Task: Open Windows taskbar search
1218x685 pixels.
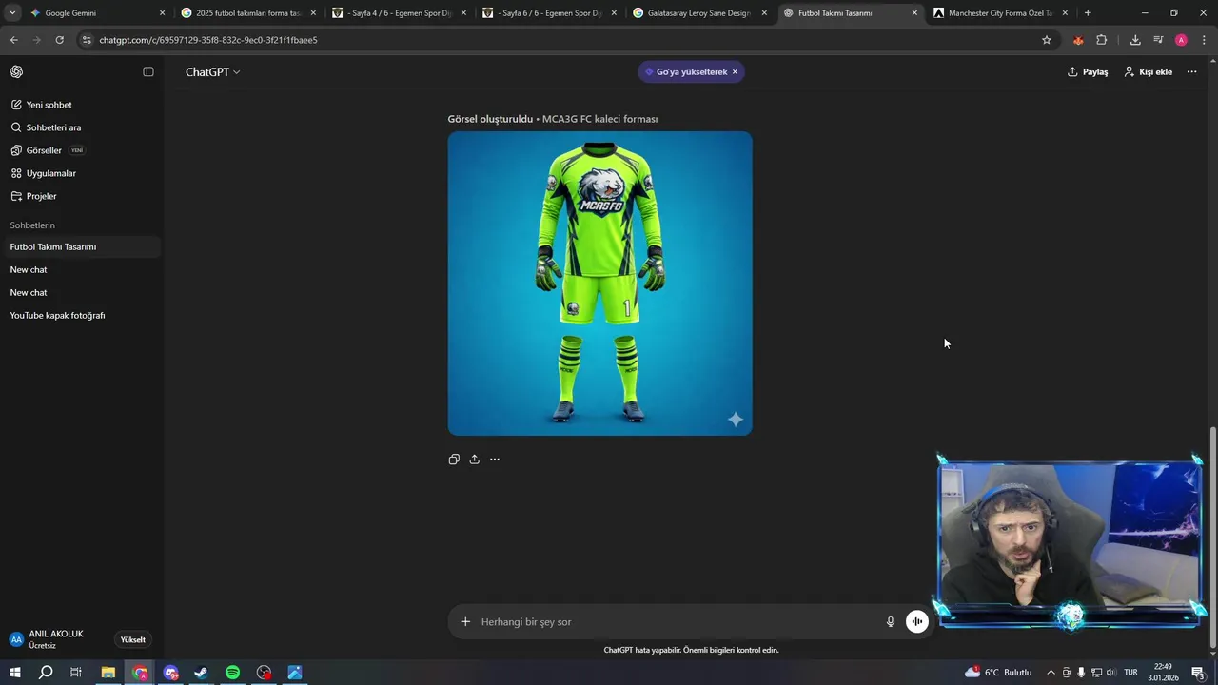Action: pyautogui.click(x=46, y=673)
